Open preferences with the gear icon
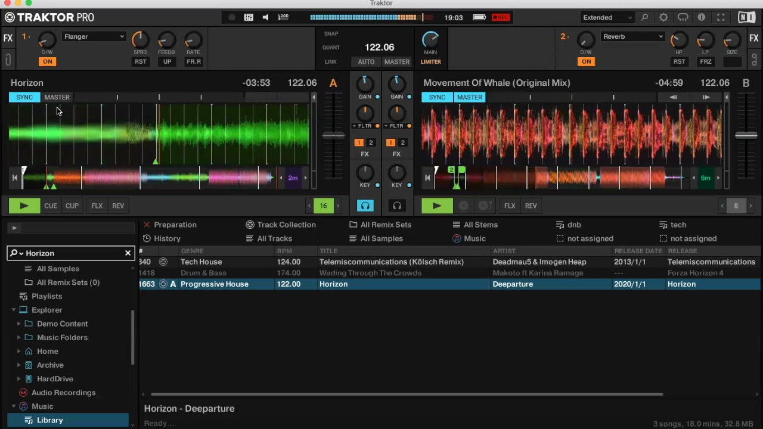Viewport: 763px width, 429px height. click(x=663, y=17)
